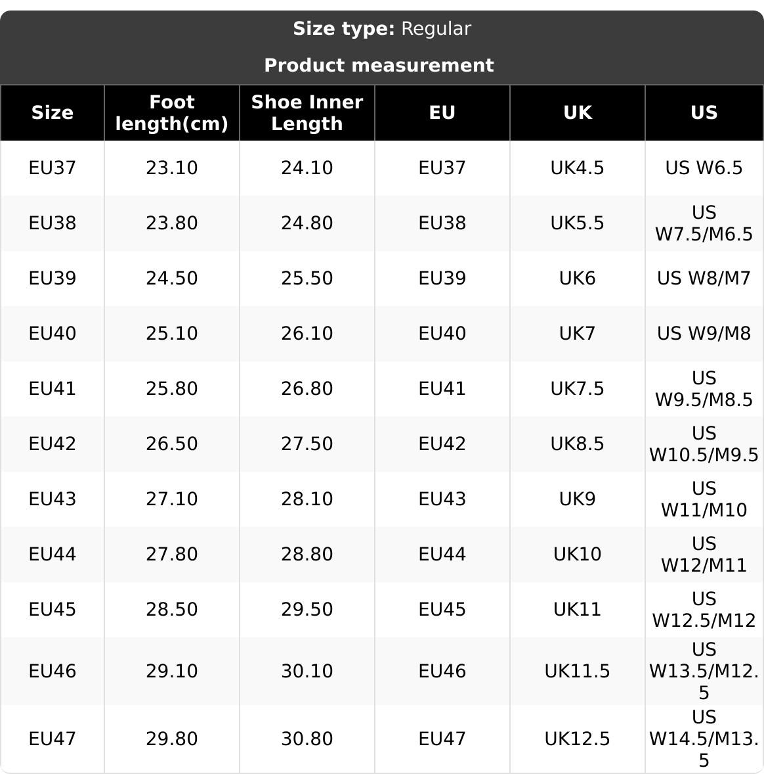The width and height of the screenshot is (764, 774).
Task: Select the EU37 row in Size column
Action: pos(53,168)
